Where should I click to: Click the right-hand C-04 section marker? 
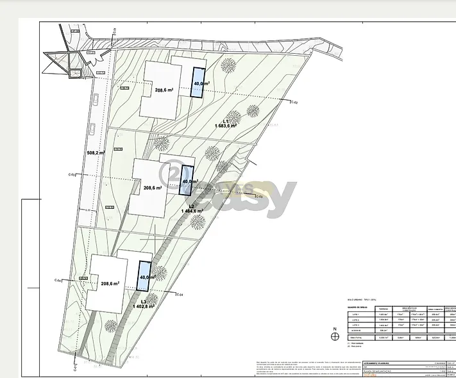[180, 295]
